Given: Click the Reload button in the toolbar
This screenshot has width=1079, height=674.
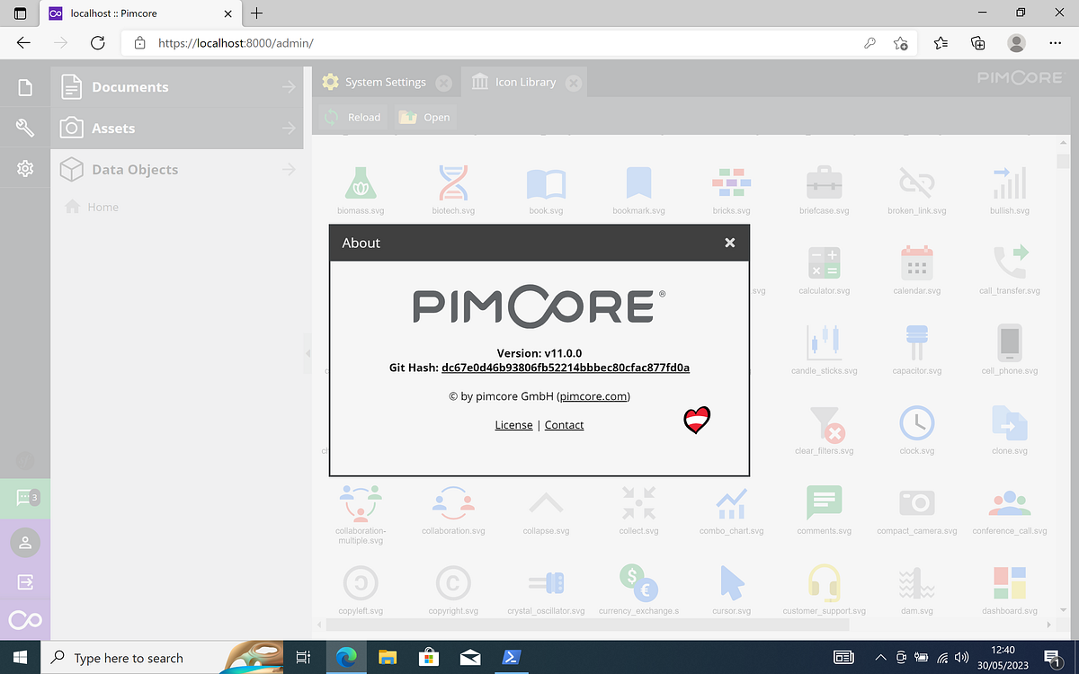Looking at the screenshot, I should click(x=352, y=116).
